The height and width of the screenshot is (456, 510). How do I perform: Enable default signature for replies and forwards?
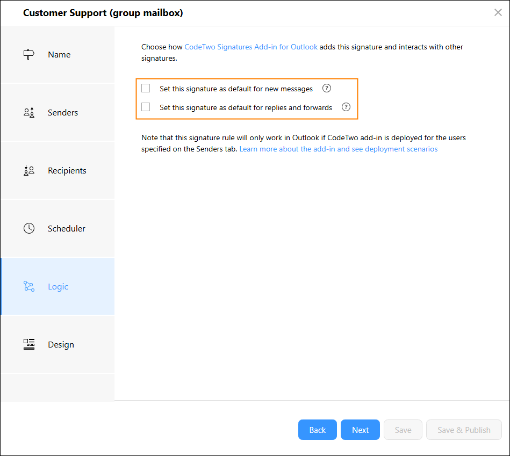point(146,107)
